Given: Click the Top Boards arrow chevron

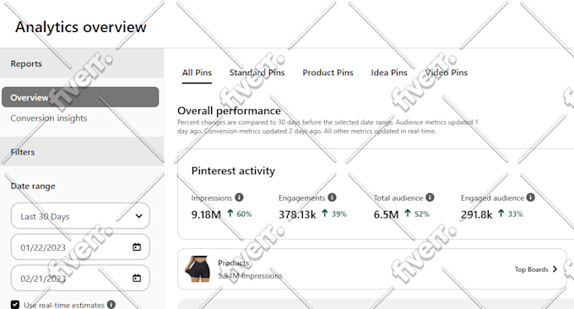Looking at the screenshot, I should (x=555, y=269).
